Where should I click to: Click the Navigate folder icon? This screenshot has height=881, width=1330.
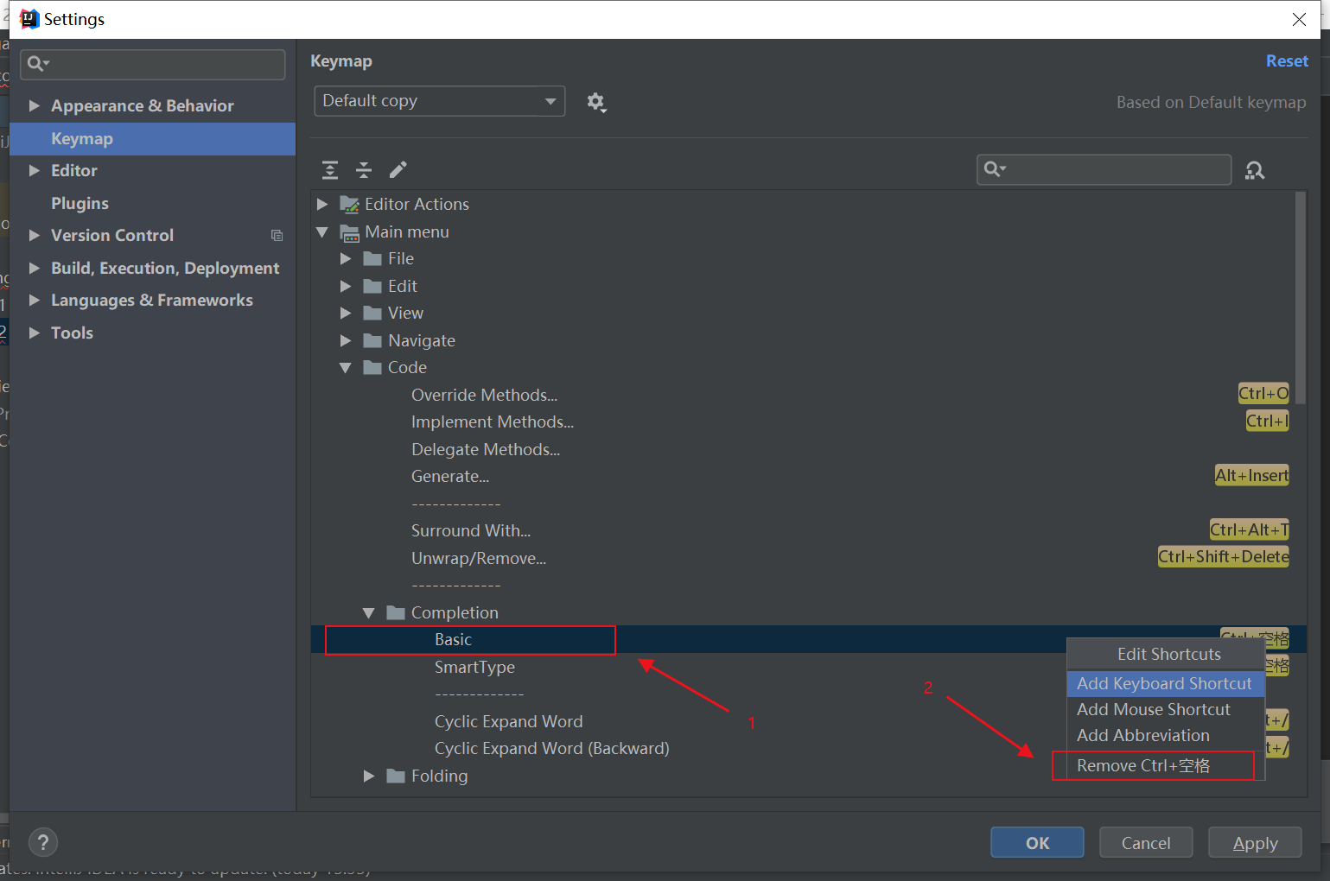click(x=372, y=340)
